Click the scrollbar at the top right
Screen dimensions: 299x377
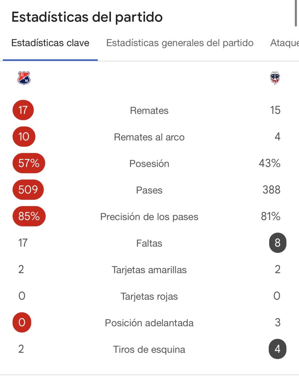[296, 13]
